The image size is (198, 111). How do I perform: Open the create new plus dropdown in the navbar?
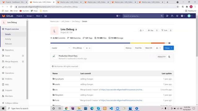118,16
